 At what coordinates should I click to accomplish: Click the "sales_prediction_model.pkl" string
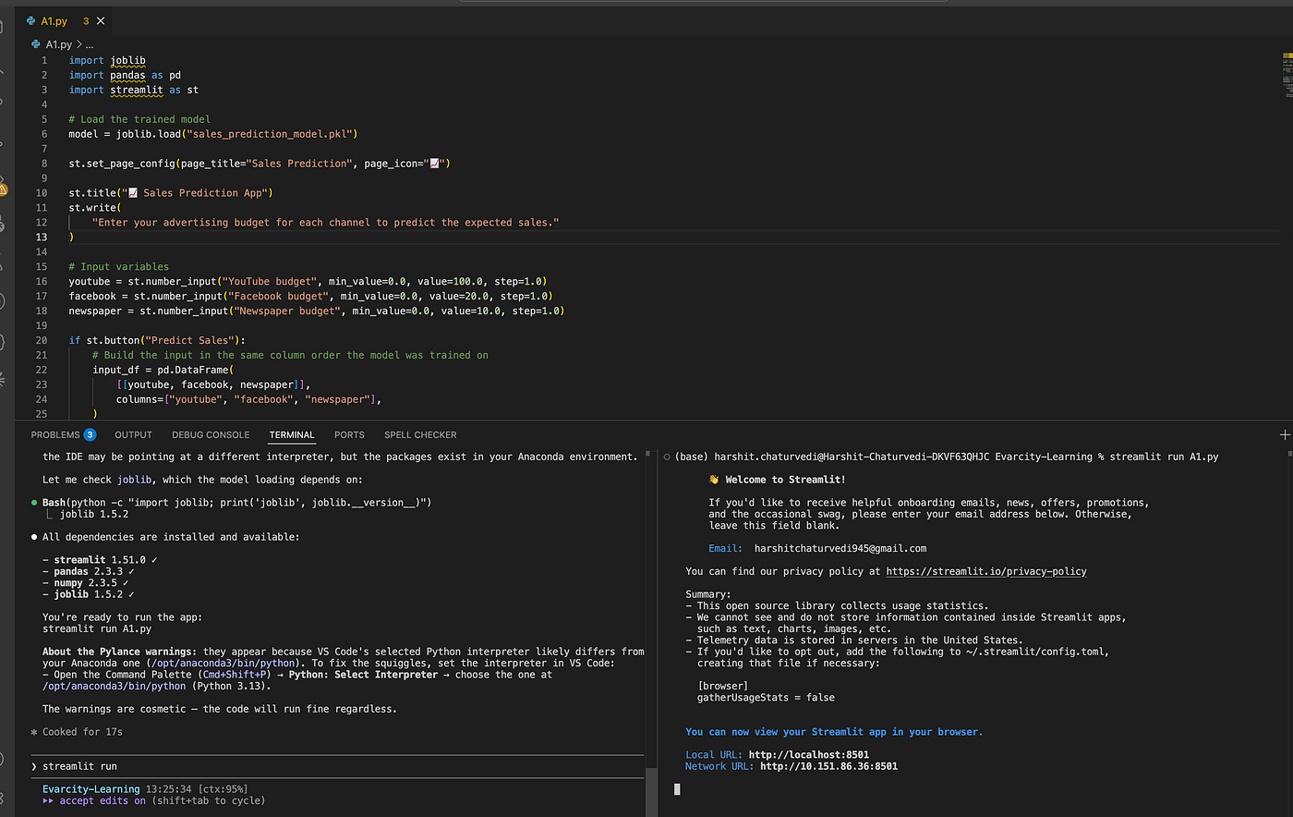coord(268,134)
